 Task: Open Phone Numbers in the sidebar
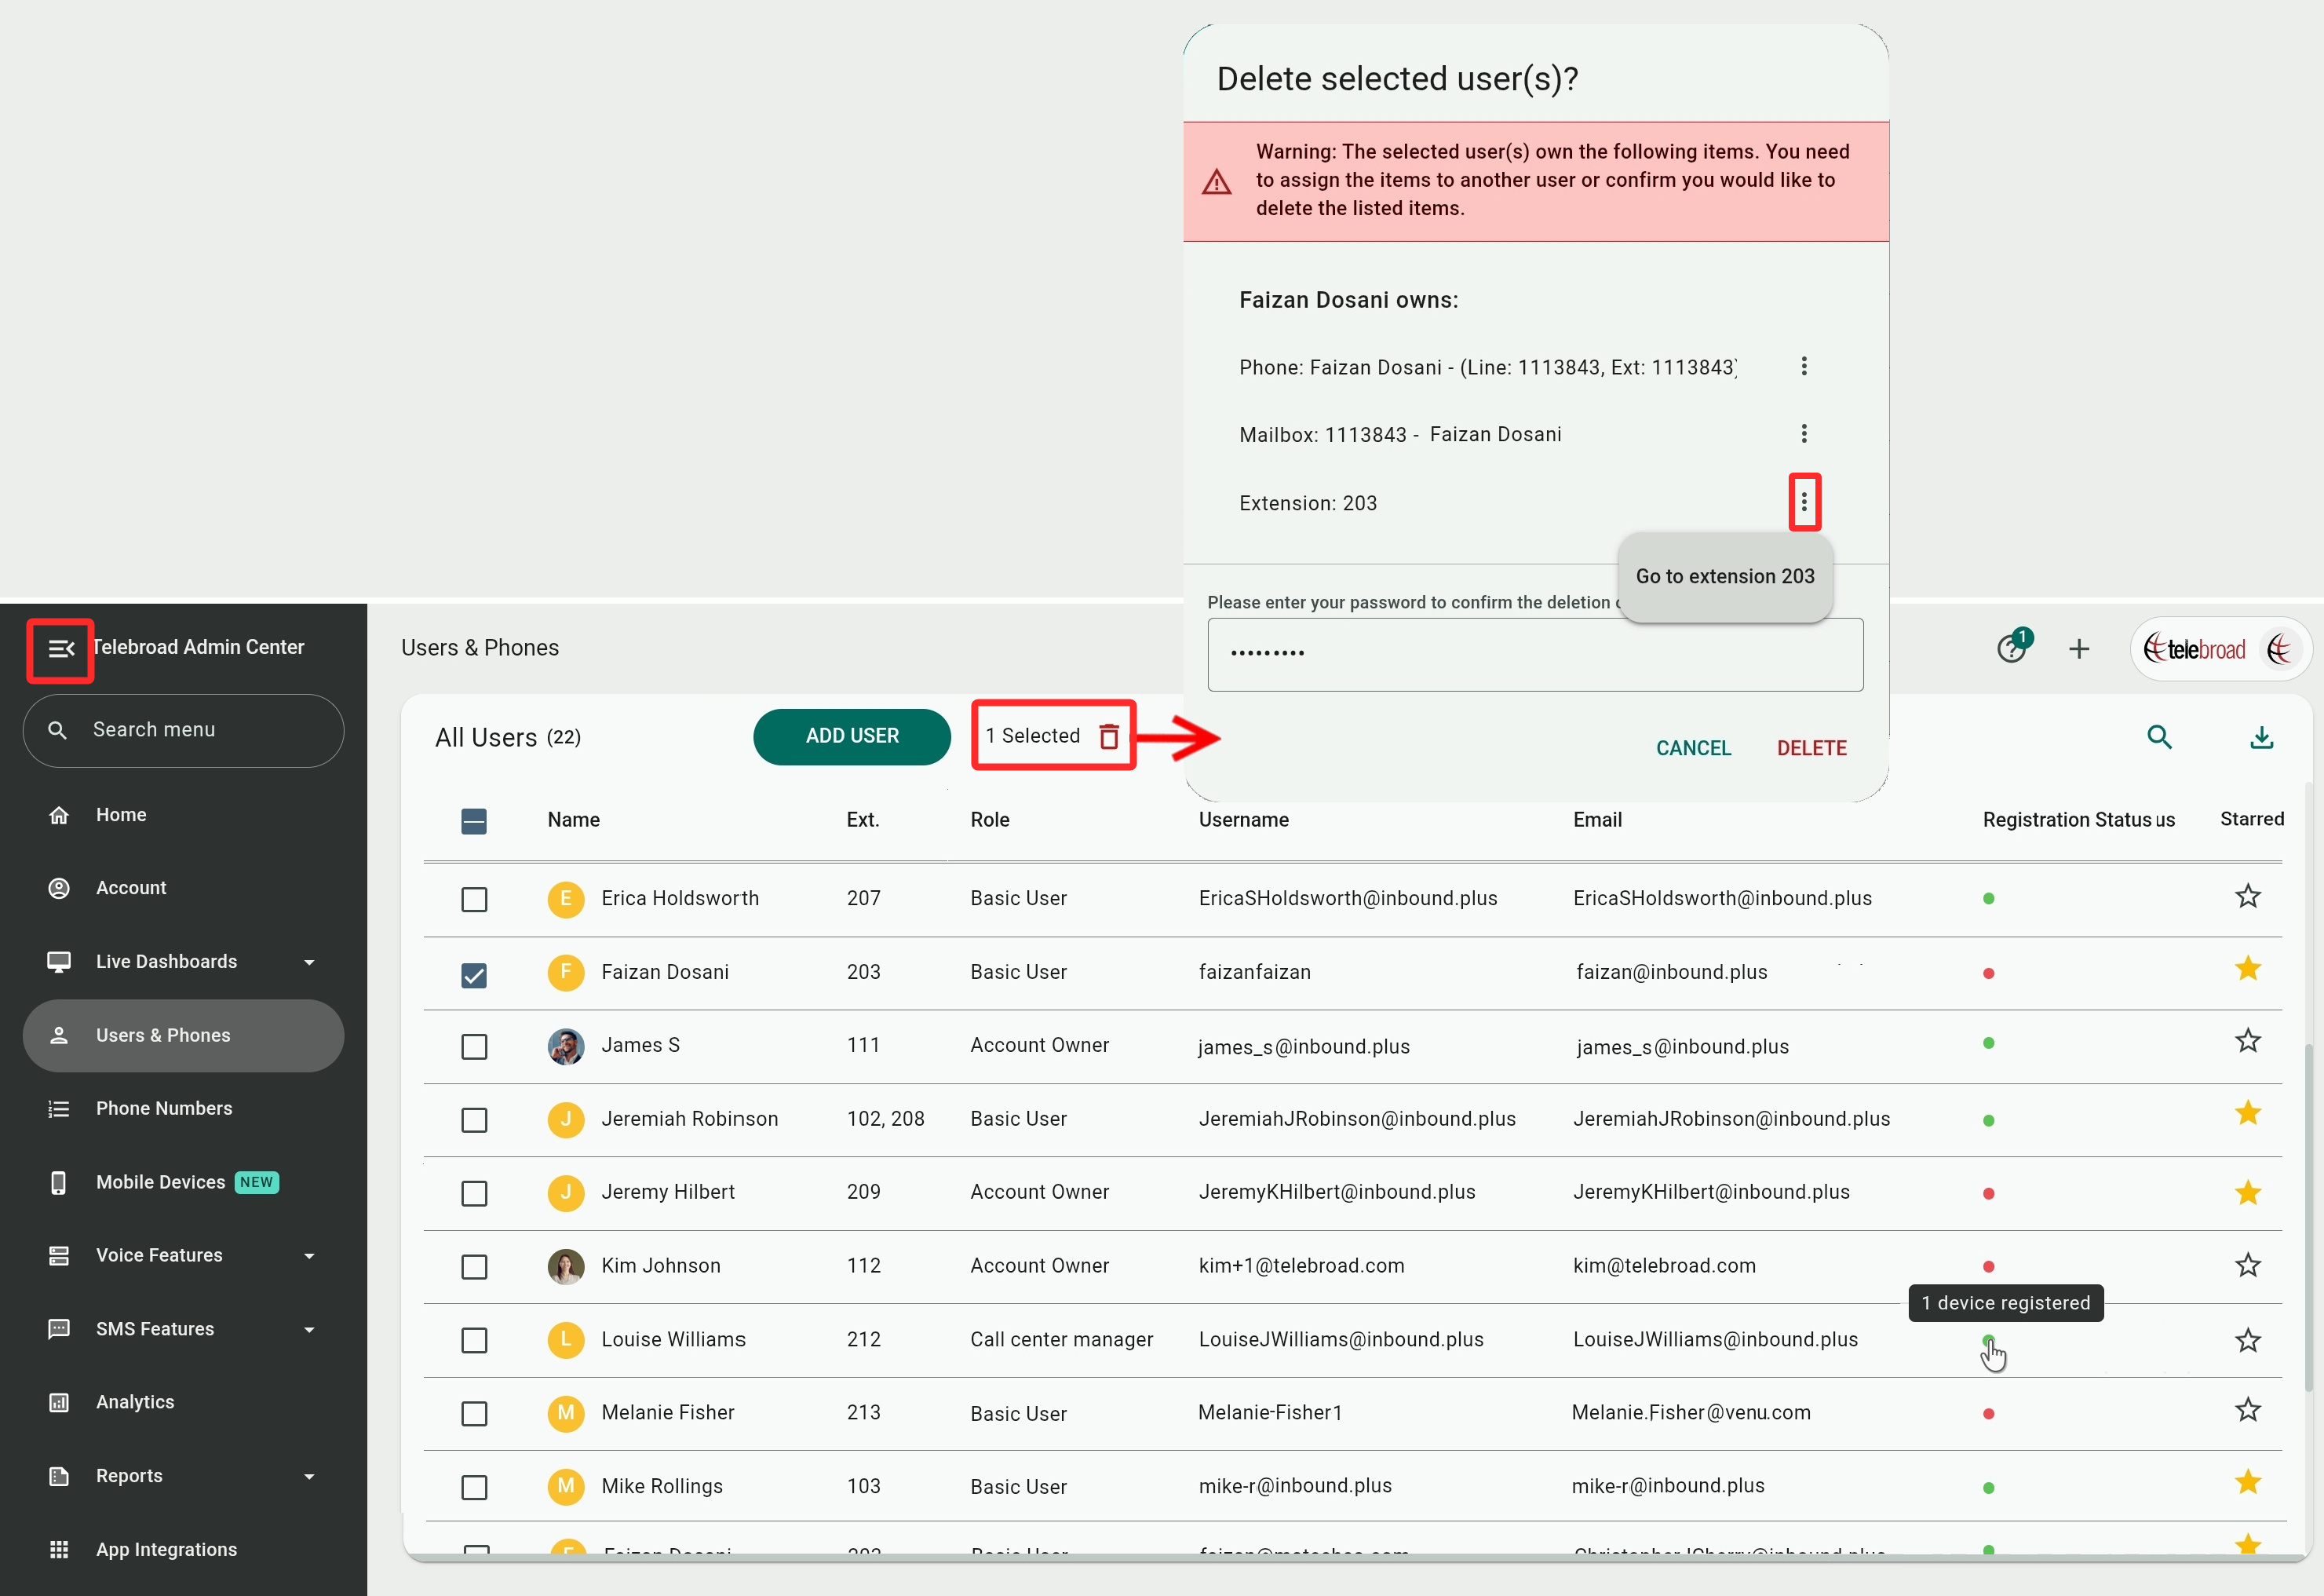[x=164, y=1108]
